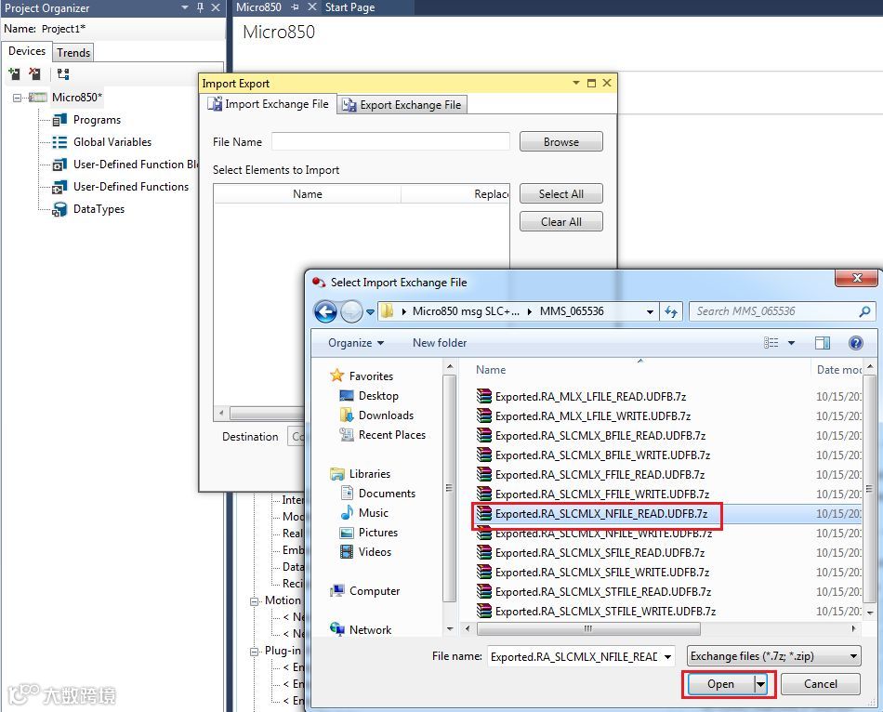This screenshot has width=883, height=712.
Task: Open Programs node in project tree
Action: point(97,120)
